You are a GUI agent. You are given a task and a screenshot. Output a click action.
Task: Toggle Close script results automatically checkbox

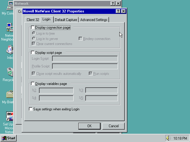(34, 73)
